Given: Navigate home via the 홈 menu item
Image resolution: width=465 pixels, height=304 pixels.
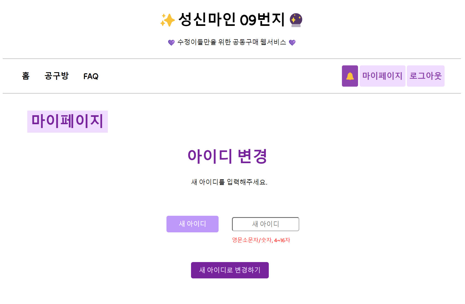Looking at the screenshot, I should [x=25, y=76].
